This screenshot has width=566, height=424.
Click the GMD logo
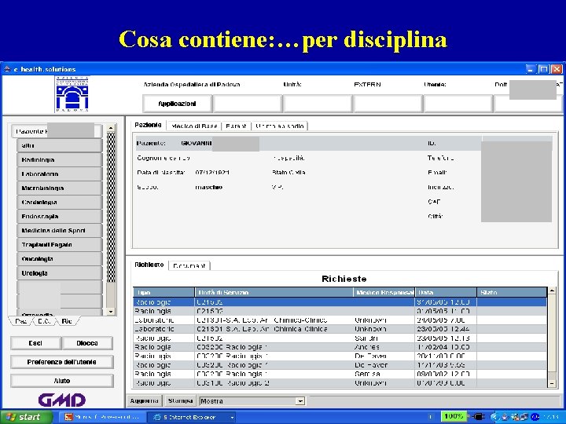62,400
